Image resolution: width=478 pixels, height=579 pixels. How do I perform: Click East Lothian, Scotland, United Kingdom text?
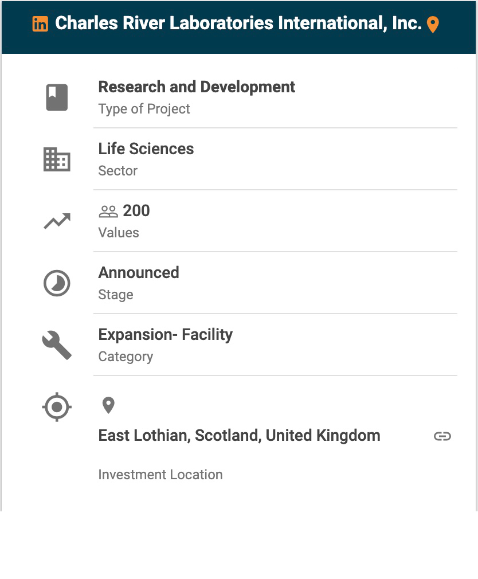coord(239,436)
